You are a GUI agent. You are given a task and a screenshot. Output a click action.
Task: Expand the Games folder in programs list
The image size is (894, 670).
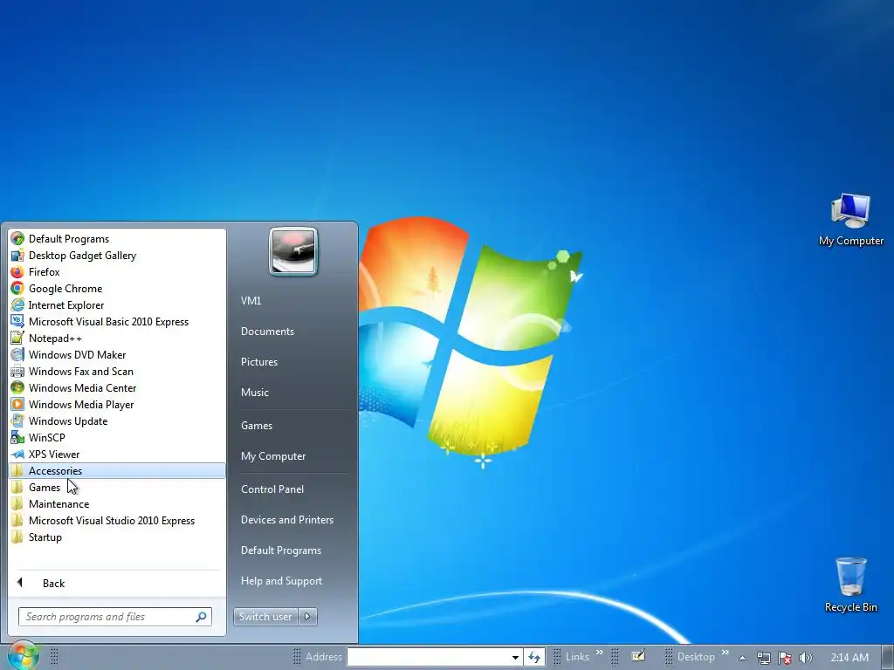tap(117, 487)
